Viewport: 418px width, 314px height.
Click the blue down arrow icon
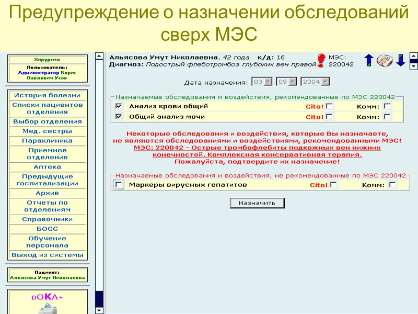(x=401, y=60)
